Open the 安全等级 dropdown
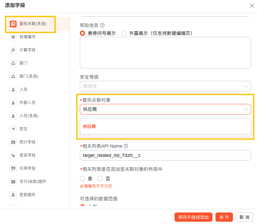The image size is (257, 224). click(x=165, y=86)
